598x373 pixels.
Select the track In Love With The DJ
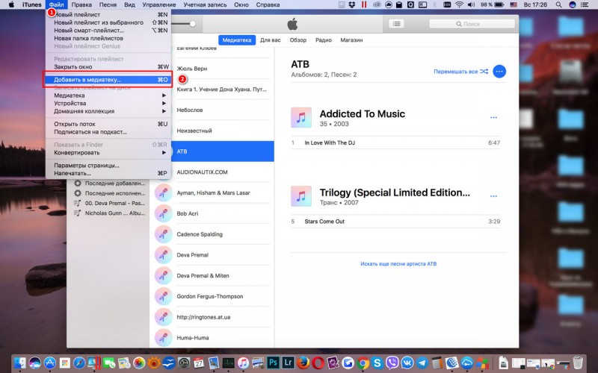pos(395,142)
